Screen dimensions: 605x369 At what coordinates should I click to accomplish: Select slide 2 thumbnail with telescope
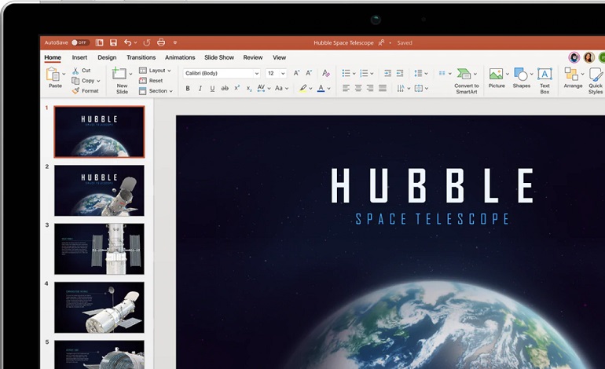99,191
